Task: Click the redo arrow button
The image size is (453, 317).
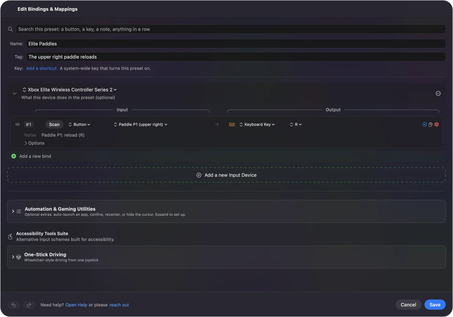Action: click(x=29, y=305)
